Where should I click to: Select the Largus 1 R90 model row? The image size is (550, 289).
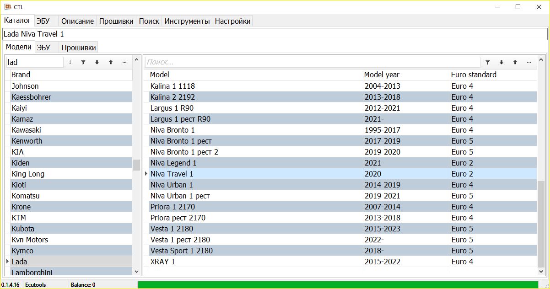coord(343,108)
